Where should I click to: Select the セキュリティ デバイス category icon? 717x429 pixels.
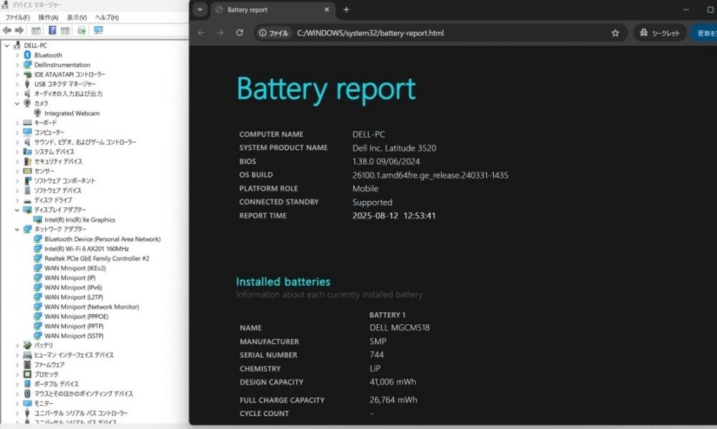(x=27, y=161)
